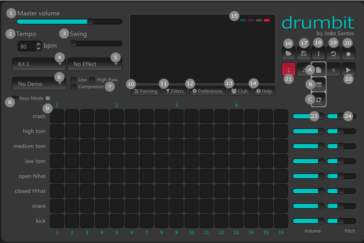This screenshot has height=243, width=364.
Task: Open the No Demo dropdown
Action: pos(39,83)
